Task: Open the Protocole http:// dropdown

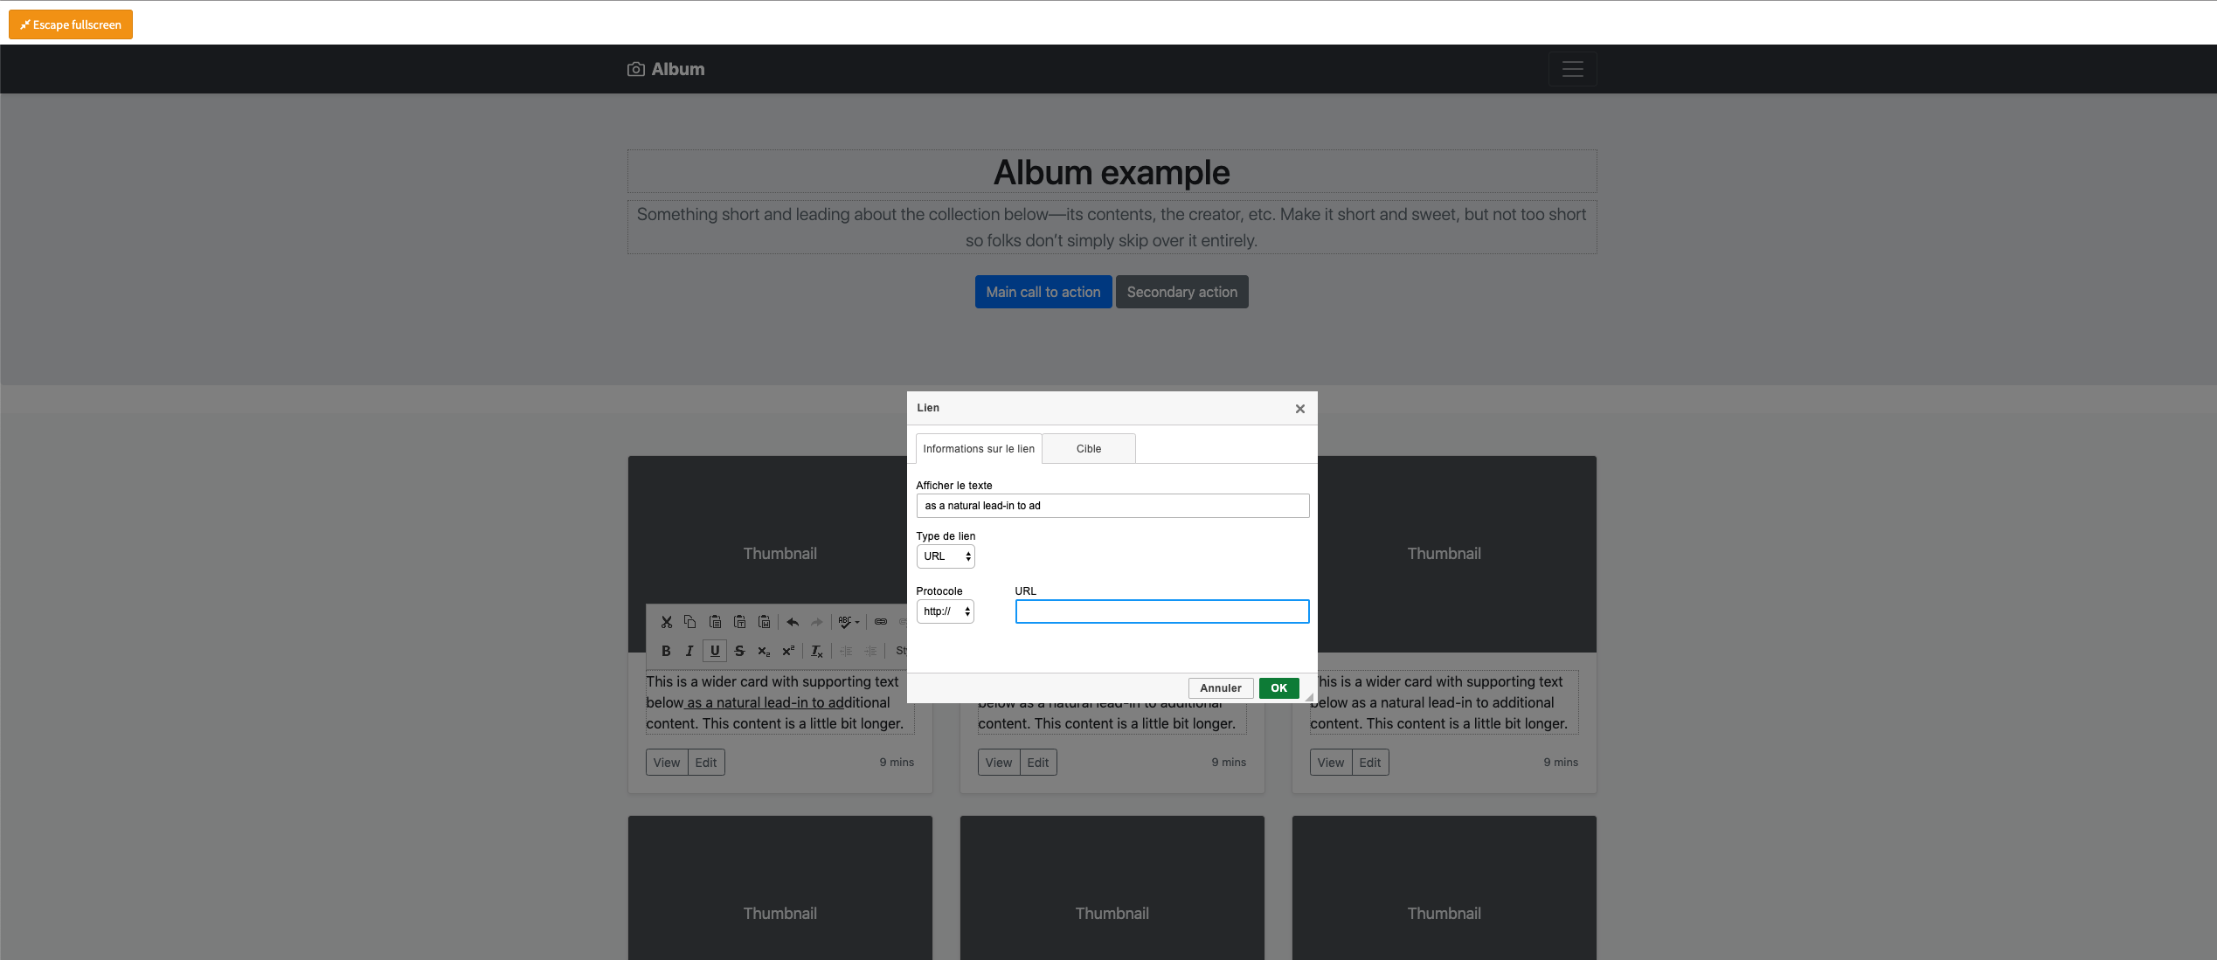Action: point(945,611)
